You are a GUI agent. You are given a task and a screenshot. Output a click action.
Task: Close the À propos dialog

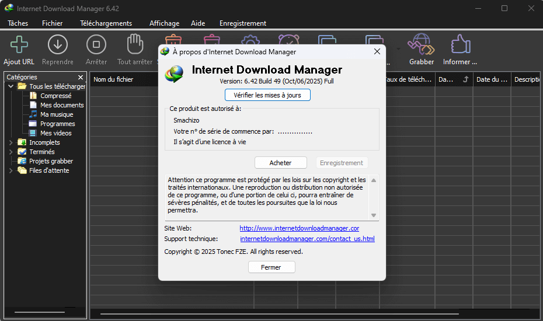pos(377,51)
